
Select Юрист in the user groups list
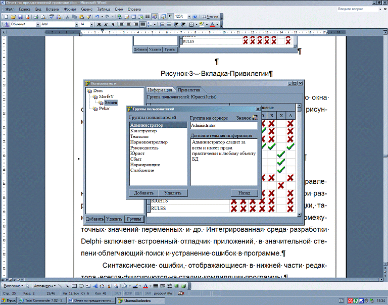[137, 154]
